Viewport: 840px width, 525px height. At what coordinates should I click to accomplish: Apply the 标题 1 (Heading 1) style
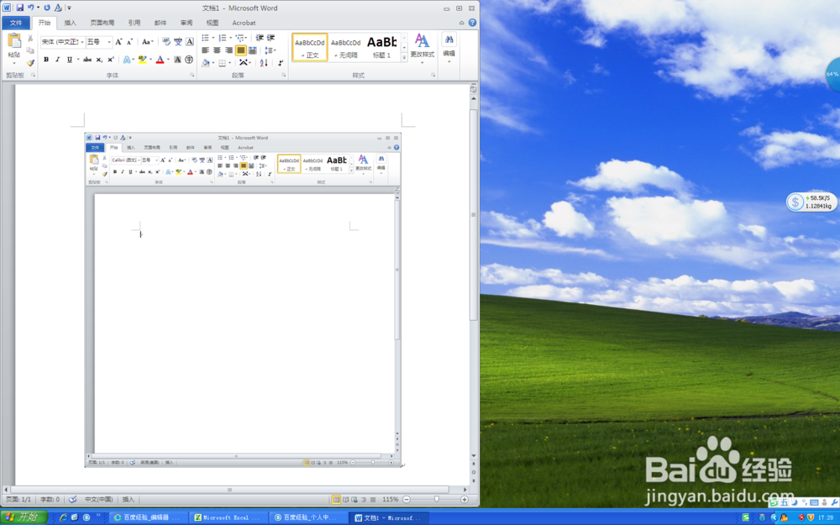pos(382,47)
